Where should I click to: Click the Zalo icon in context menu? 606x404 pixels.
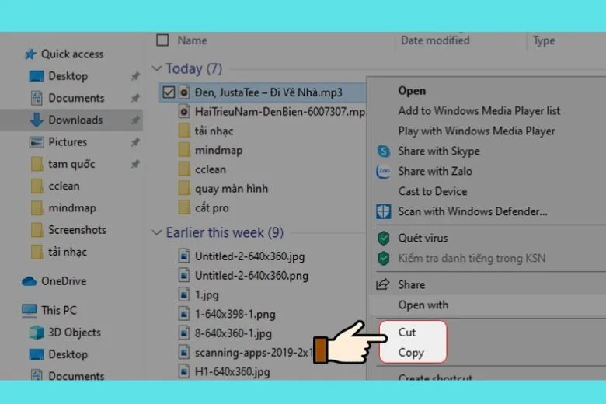coord(383,171)
